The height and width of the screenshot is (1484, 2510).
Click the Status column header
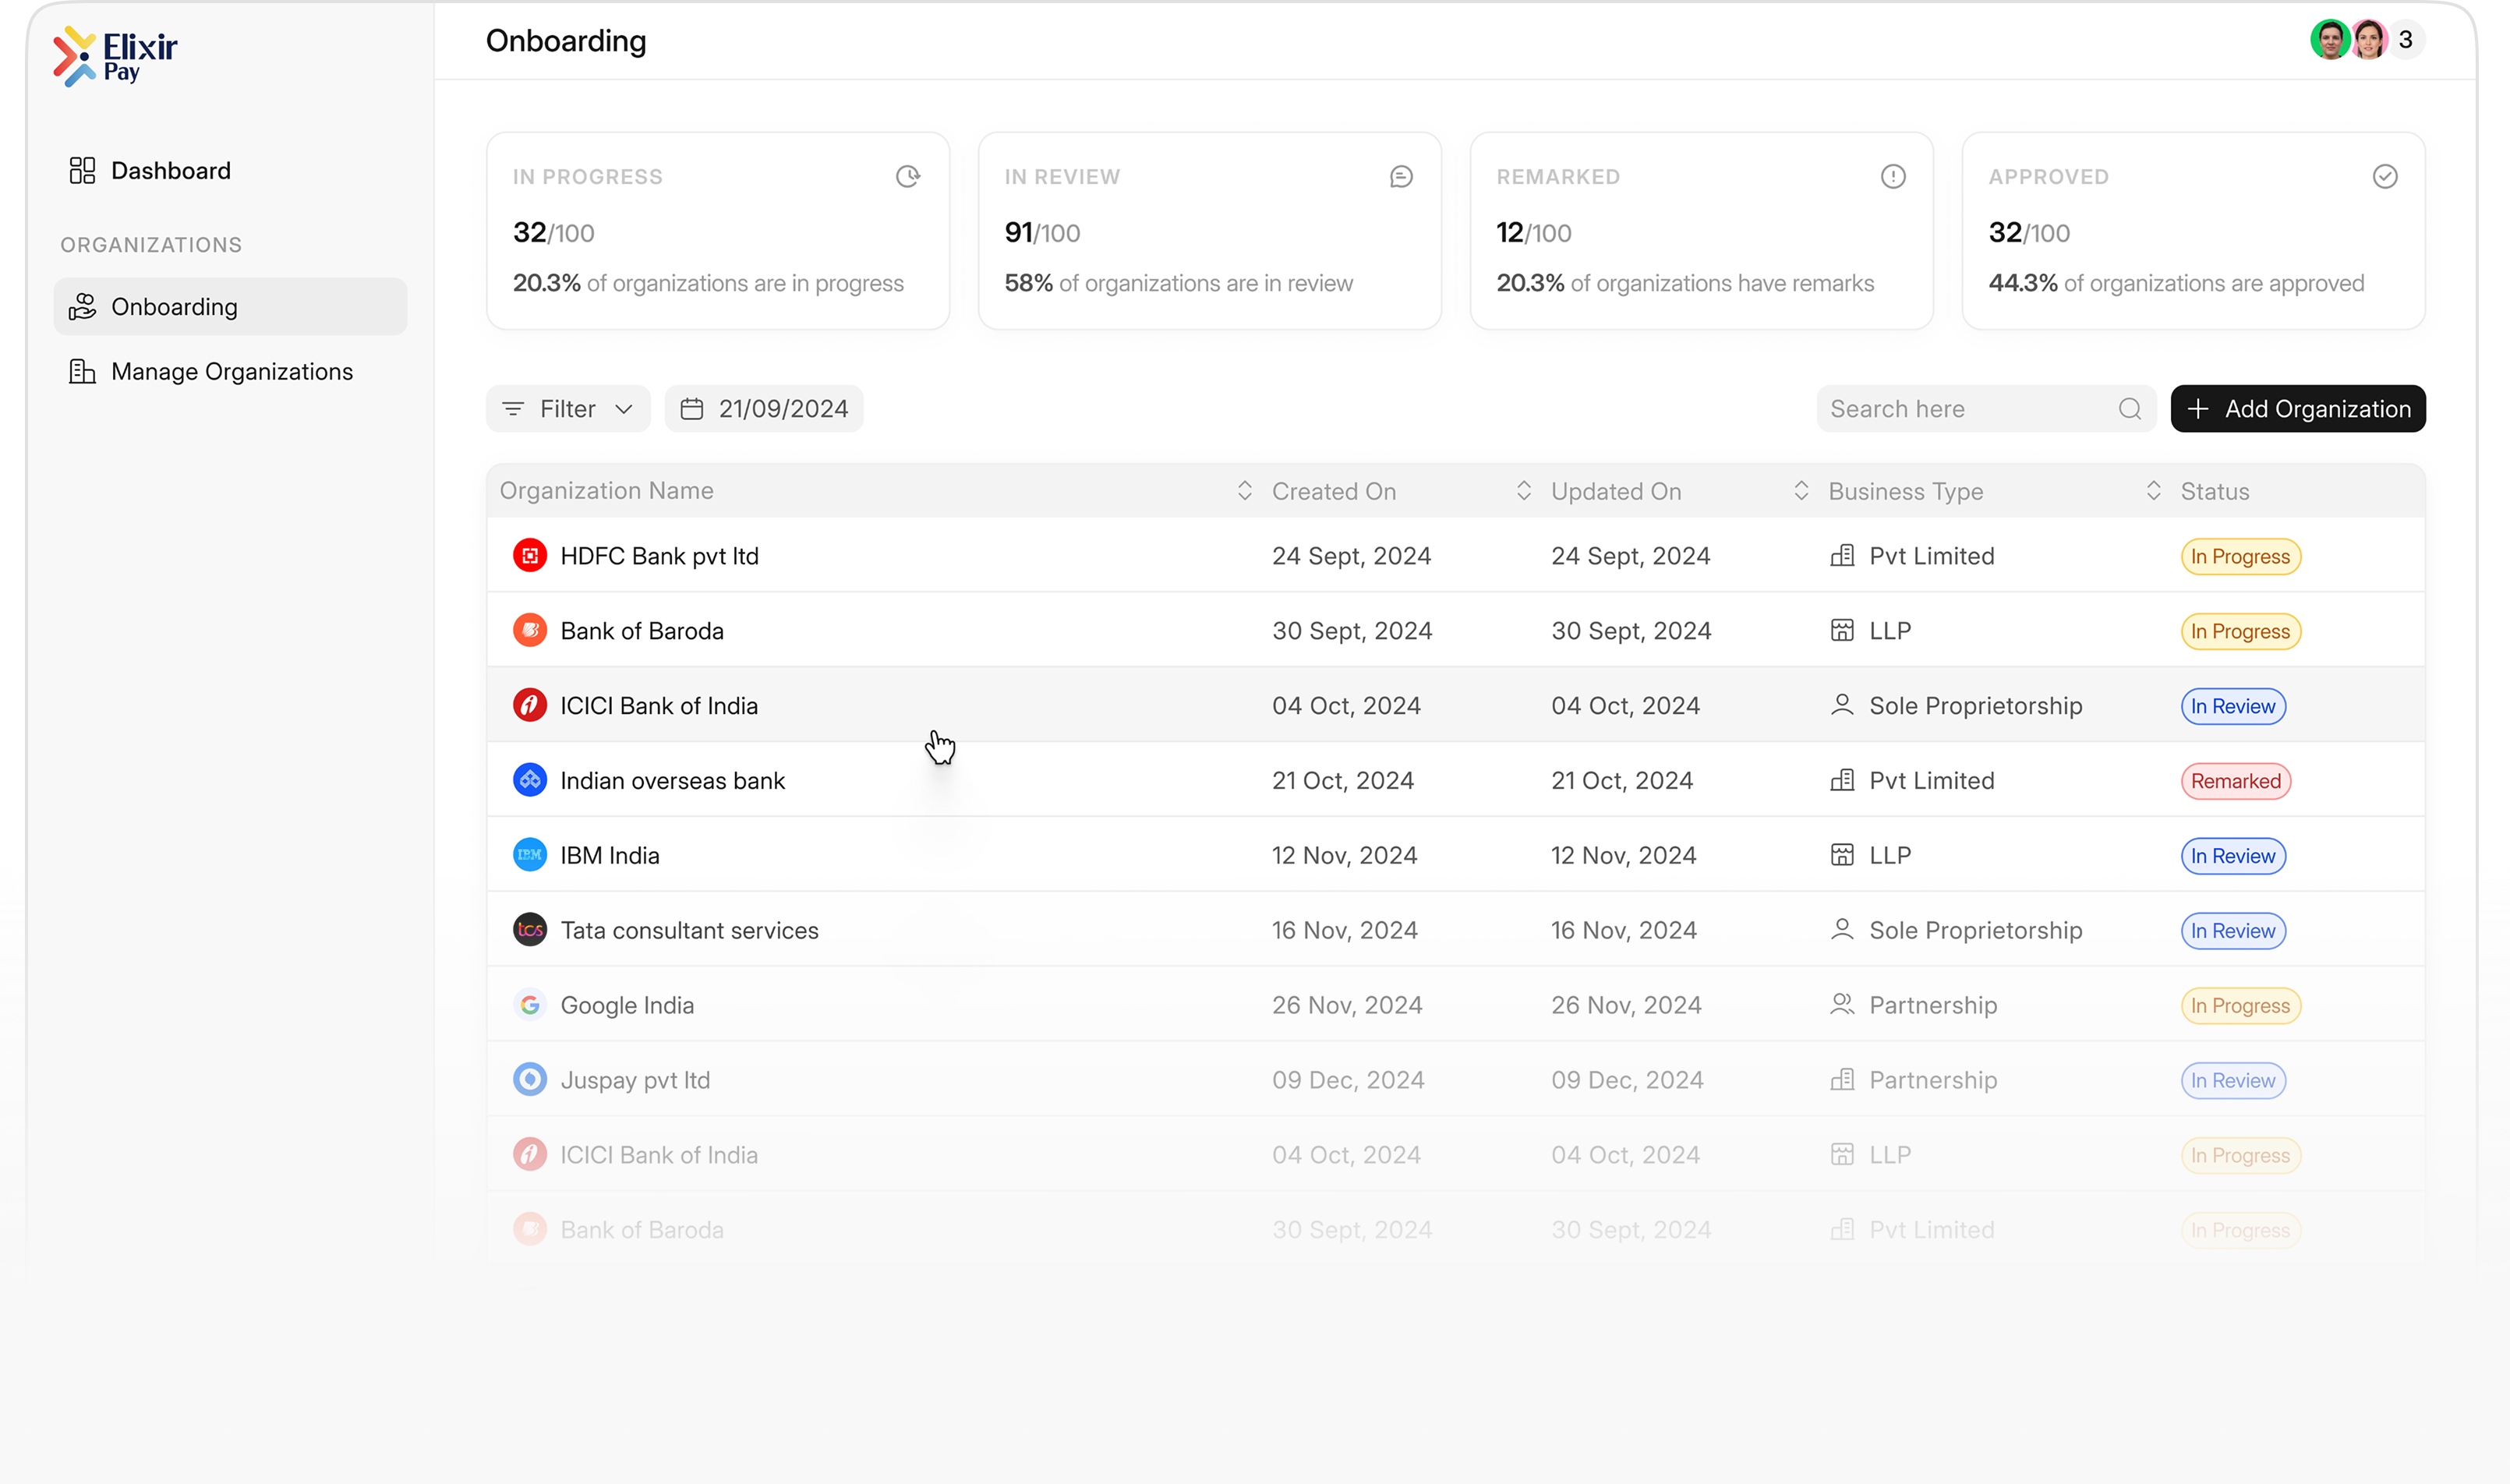(2214, 491)
